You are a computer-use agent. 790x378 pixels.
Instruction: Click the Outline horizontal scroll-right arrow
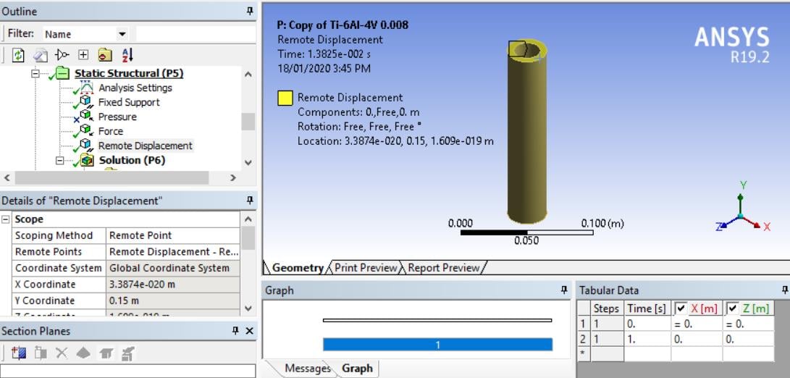click(232, 177)
